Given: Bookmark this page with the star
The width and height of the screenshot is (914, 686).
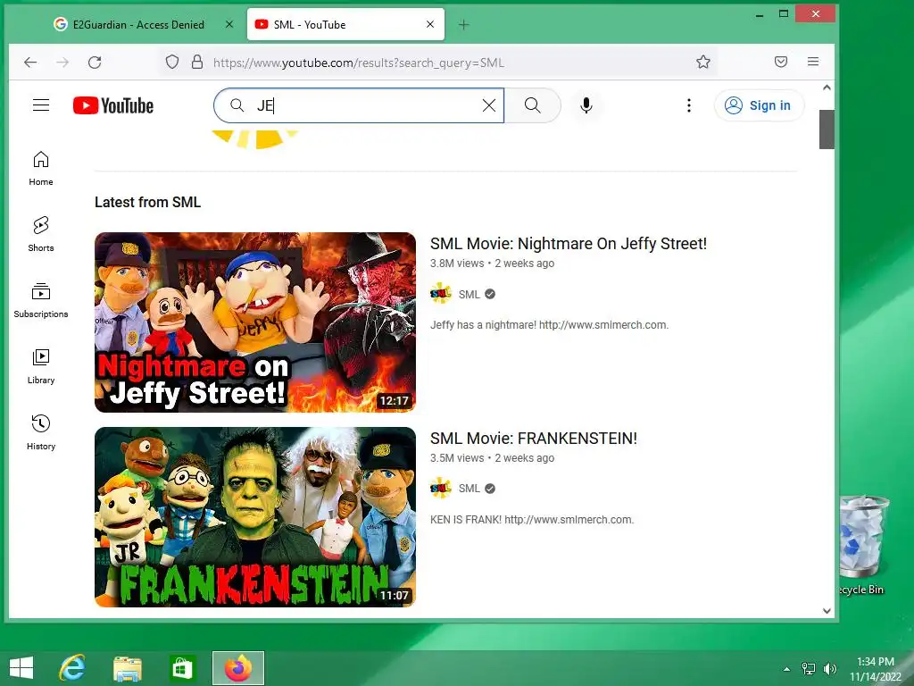Looking at the screenshot, I should pyautogui.click(x=703, y=62).
